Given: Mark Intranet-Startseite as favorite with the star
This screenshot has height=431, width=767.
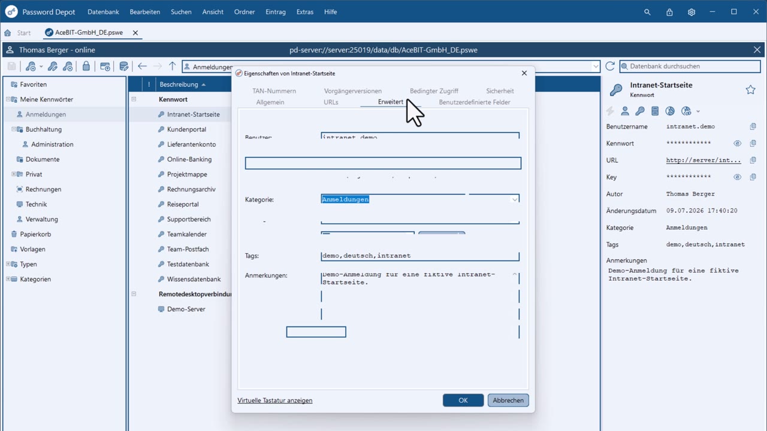Looking at the screenshot, I should [x=750, y=90].
